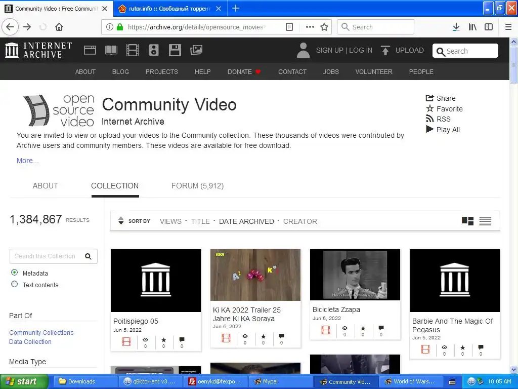Toggle sort direction arrows next to SORT BY
This screenshot has width=518, height=389.
[121, 221]
